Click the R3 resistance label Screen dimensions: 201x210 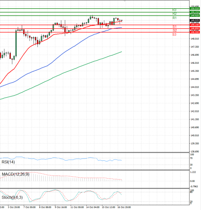coord(174,10)
